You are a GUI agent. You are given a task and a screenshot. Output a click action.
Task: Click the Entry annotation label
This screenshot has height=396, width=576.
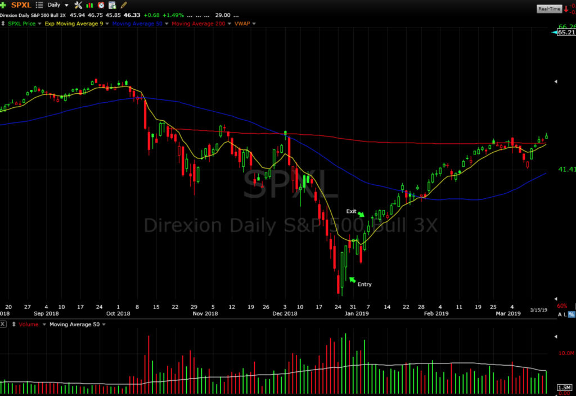[x=364, y=284]
